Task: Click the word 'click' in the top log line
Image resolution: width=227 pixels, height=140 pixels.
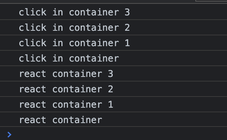Action: [x=32, y=12]
